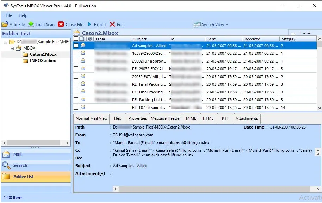Check the box for 17:58 RE: Final Packing email
This screenshot has width=322, height=203.
(x=76, y=92)
